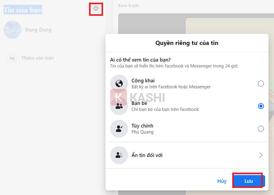Open the Ẩn tin đối với row

tap(187, 155)
